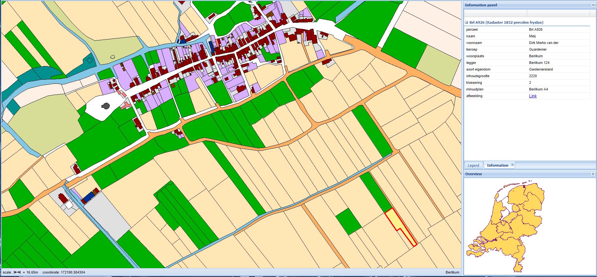Click the second column header in info grid
The width and height of the screenshot is (597, 277).
point(558,13)
